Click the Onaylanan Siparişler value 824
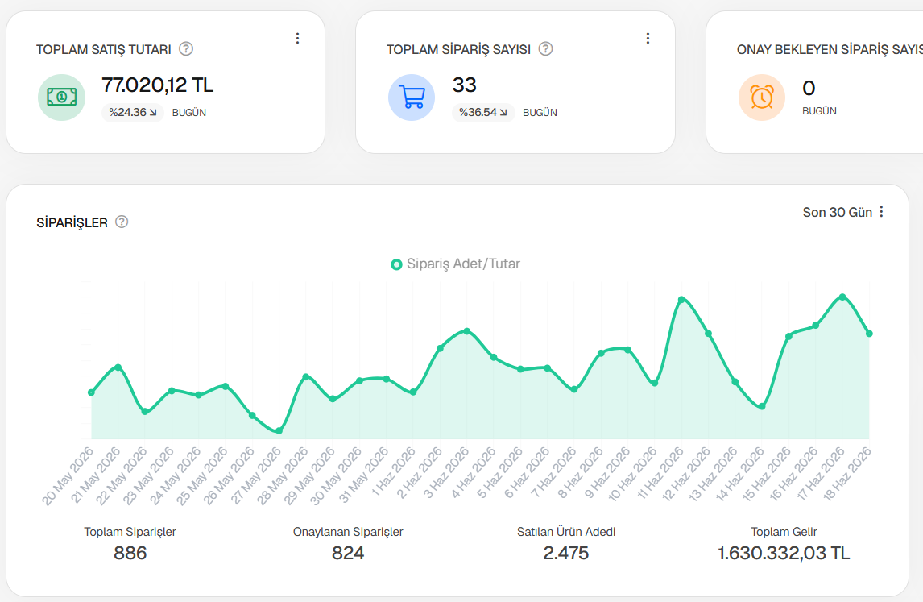 (348, 553)
